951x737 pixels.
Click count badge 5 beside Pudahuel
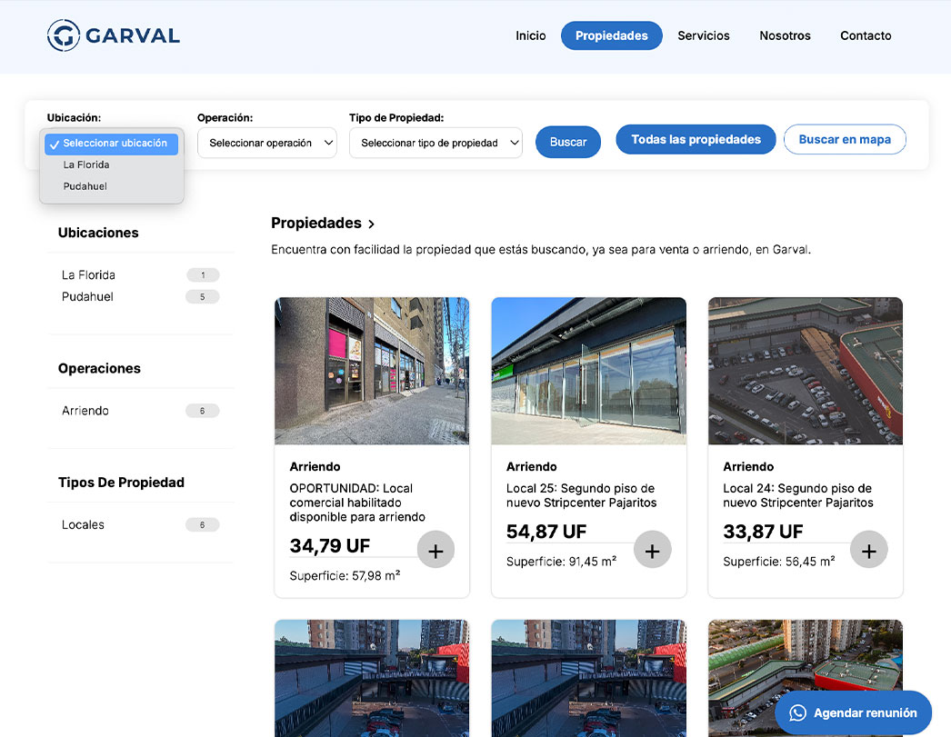click(x=203, y=297)
